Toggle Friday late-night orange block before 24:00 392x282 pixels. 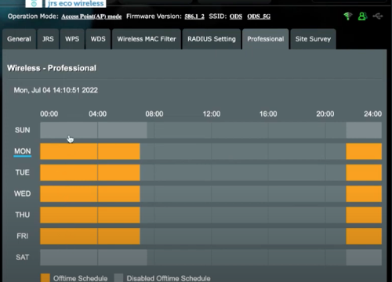click(364, 236)
